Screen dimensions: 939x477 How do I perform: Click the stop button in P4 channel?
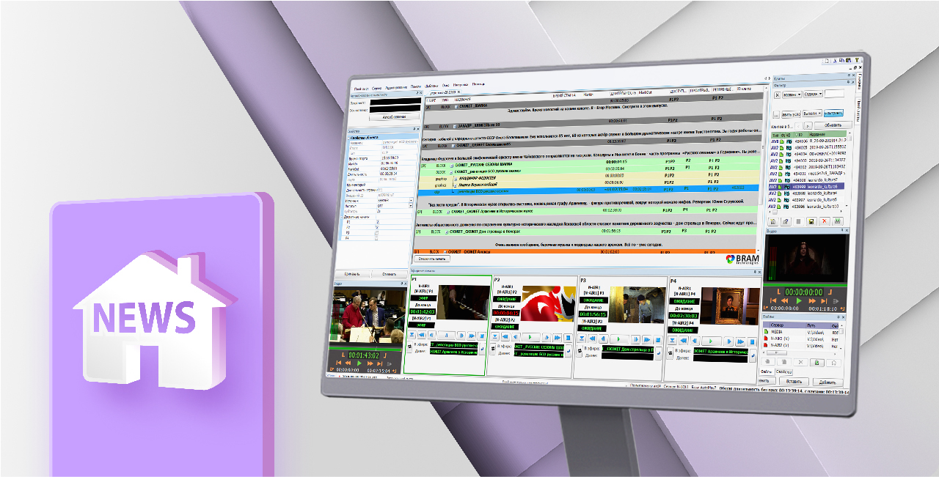pos(751,341)
